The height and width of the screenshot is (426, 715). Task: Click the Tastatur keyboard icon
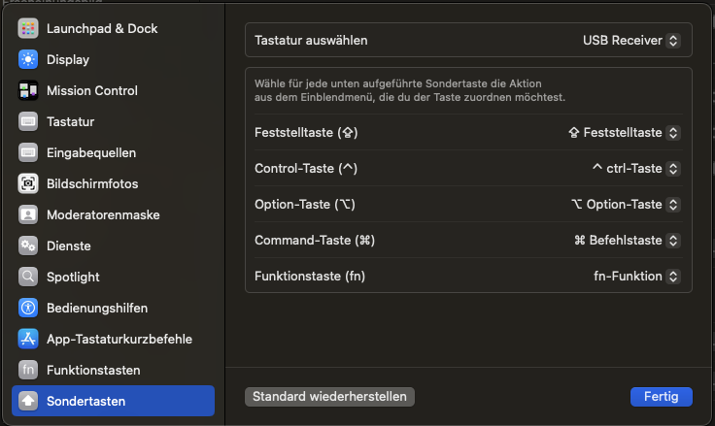point(28,121)
